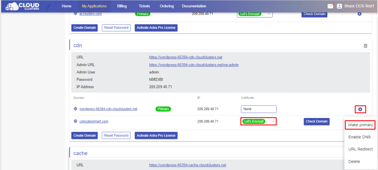Click globe icon beside colocationmart.com

pos(75,121)
